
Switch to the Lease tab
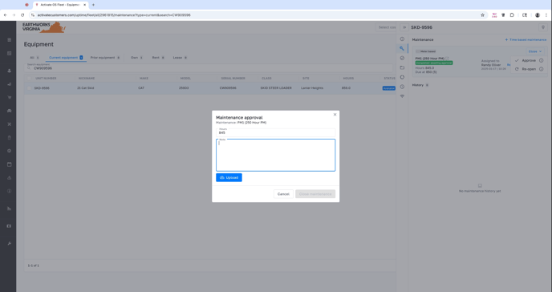[x=180, y=57]
